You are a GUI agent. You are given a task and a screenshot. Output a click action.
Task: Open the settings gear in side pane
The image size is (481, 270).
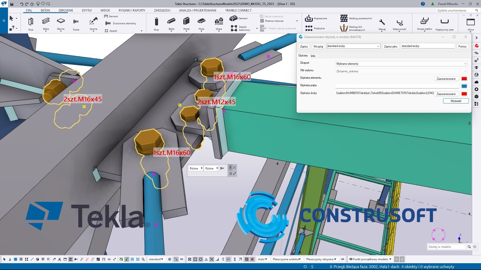pyautogui.click(x=476, y=89)
